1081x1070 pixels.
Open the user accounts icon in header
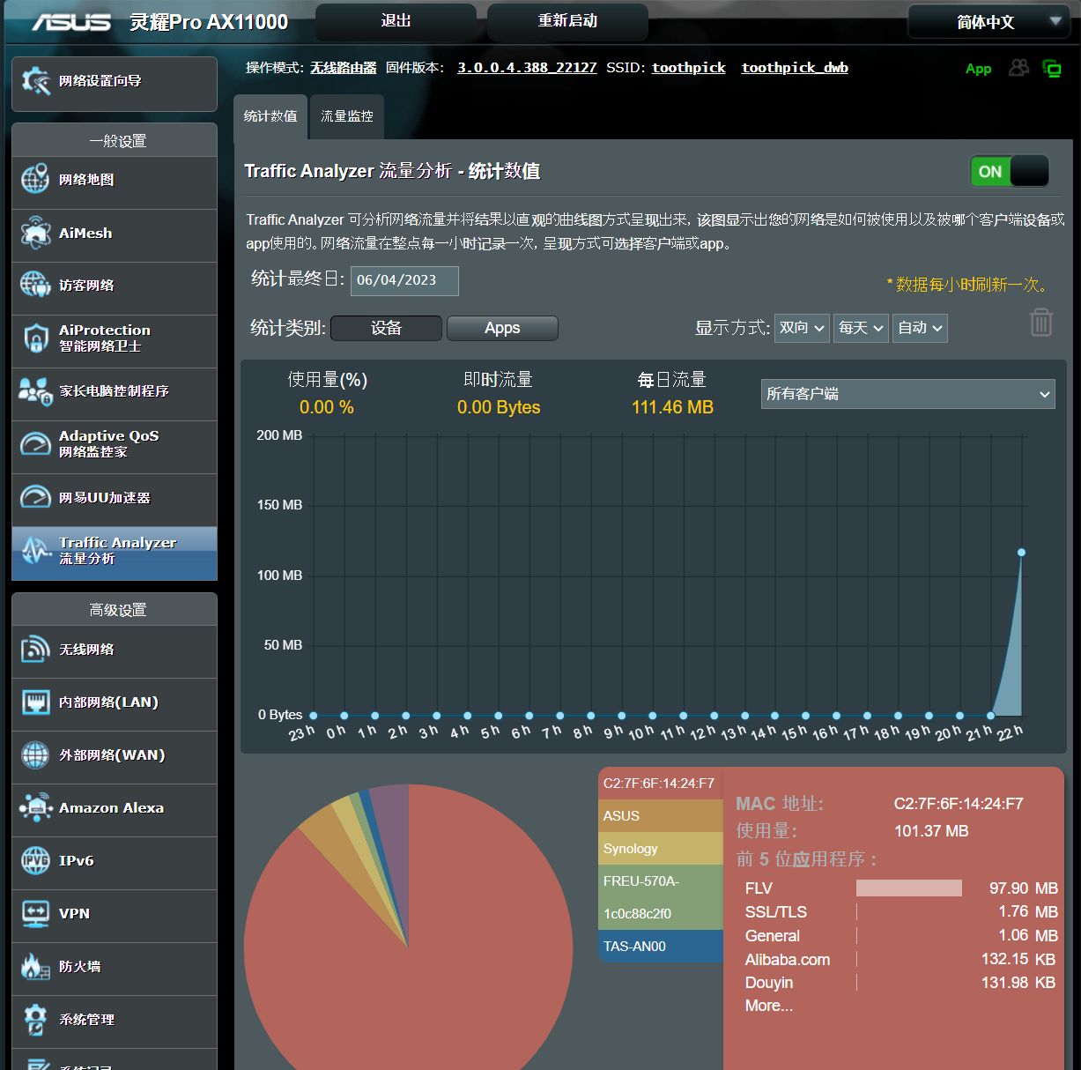pyautogui.click(x=1018, y=67)
